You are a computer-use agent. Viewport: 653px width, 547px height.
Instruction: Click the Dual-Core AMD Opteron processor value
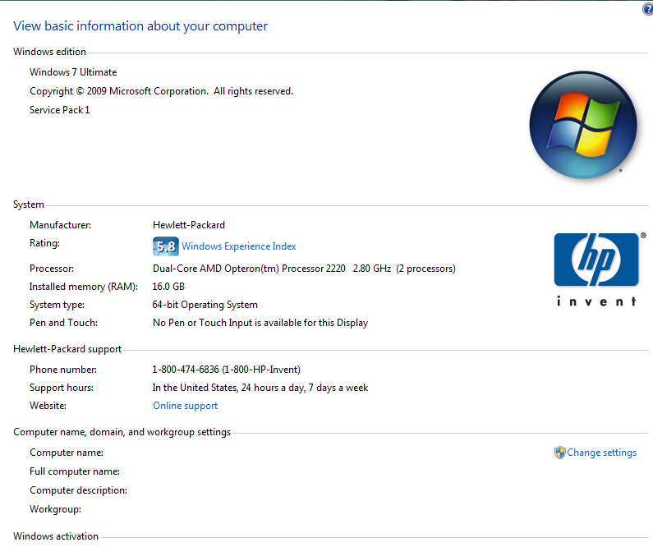point(304,269)
